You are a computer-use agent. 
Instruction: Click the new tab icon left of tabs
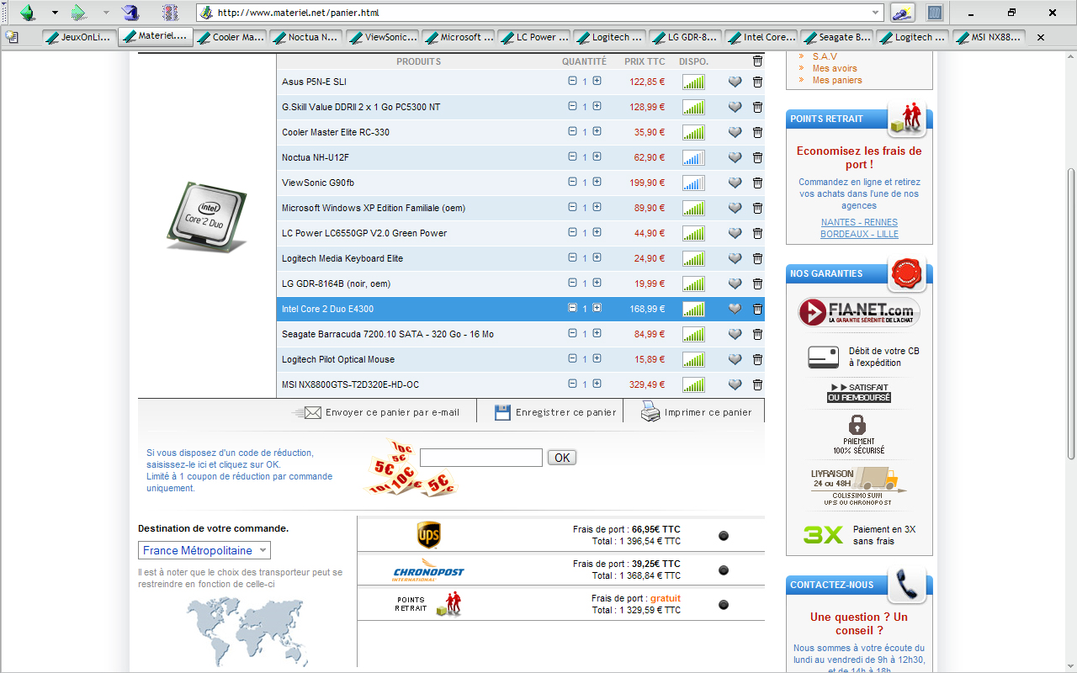pyautogui.click(x=12, y=37)
